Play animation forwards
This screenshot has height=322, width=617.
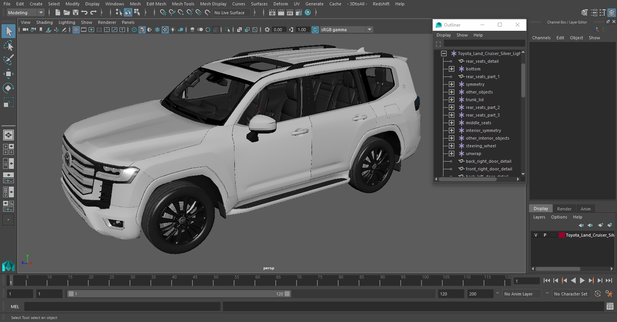click(582, 281)
